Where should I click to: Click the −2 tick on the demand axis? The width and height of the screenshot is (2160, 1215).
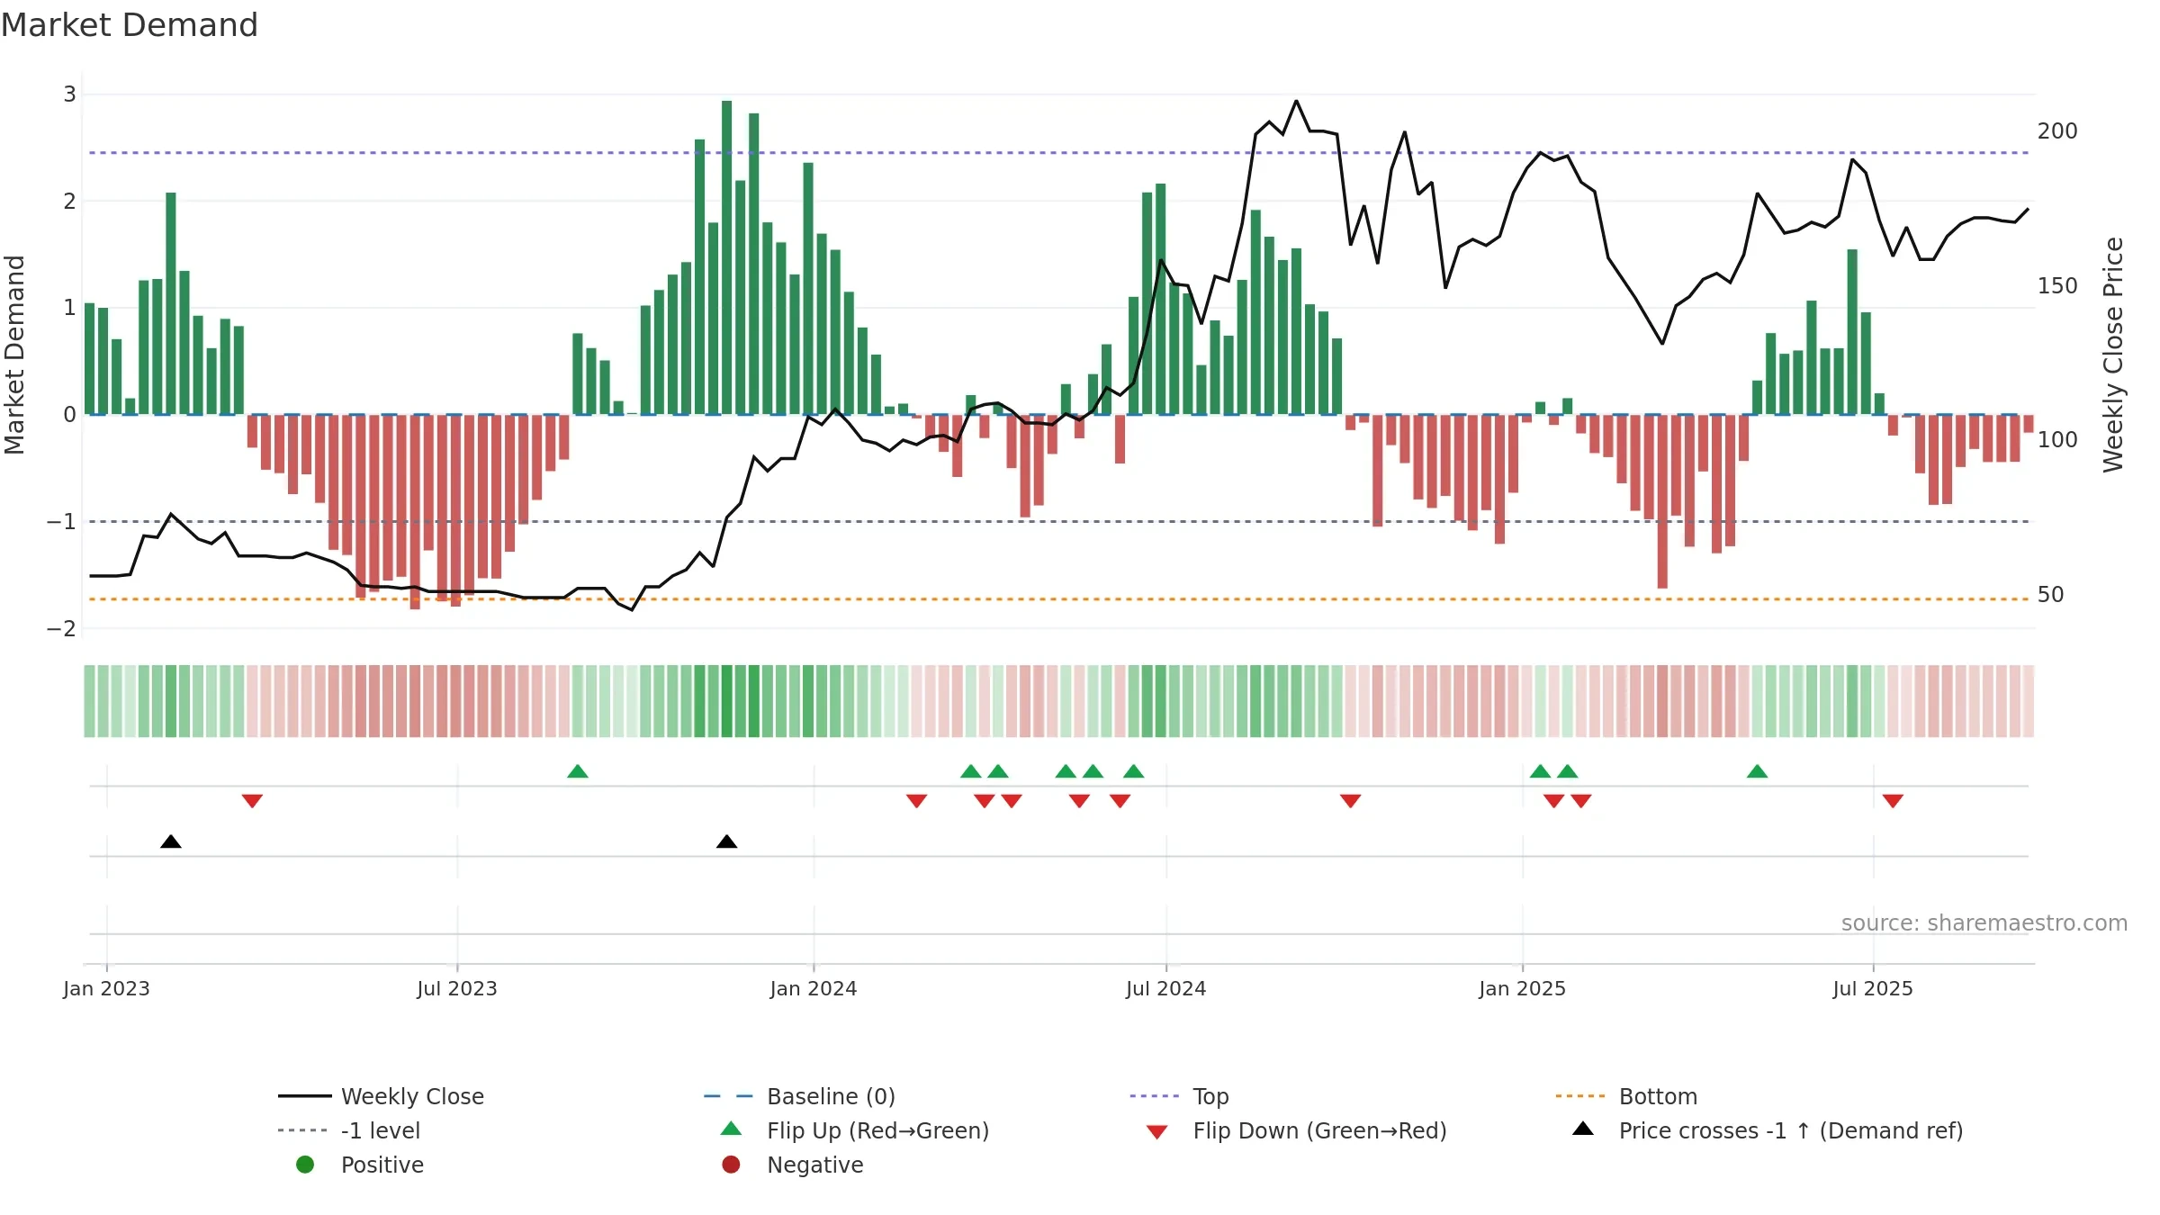[x=61, y=629]
